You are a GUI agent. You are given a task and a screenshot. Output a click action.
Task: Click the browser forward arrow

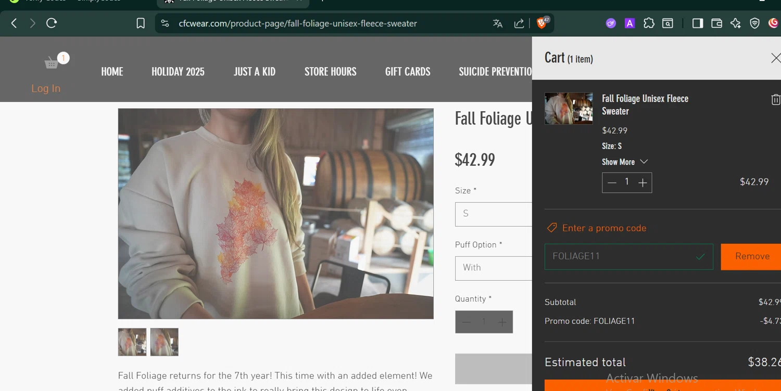point(33,23)
